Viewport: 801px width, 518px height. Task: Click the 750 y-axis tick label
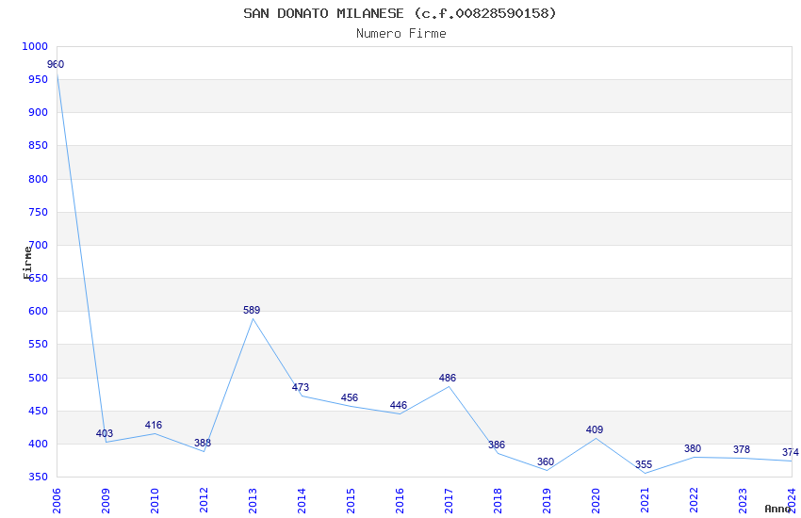(38, 212)
